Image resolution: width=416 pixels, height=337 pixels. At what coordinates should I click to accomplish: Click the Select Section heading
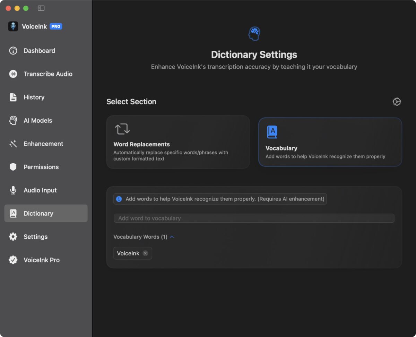click(131, 102)
